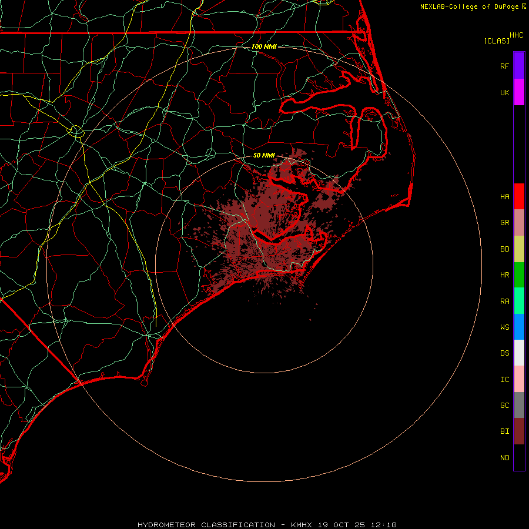The height and width of the screenshot is (529, 529).
Task: Click the HHC product code text
Action: [517, 35]
